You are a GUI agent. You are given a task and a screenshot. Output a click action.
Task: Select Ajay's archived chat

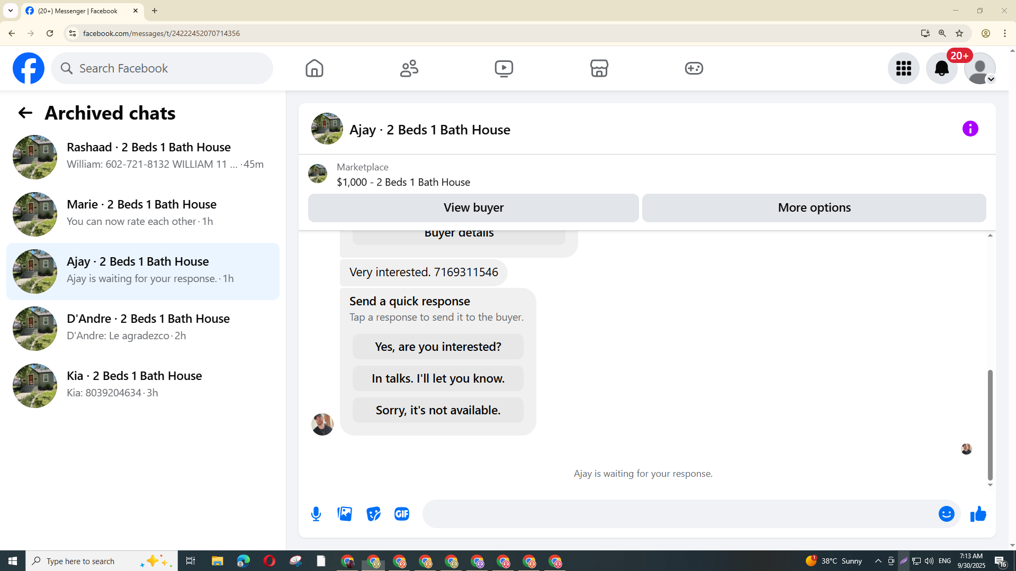click(143, 271)
